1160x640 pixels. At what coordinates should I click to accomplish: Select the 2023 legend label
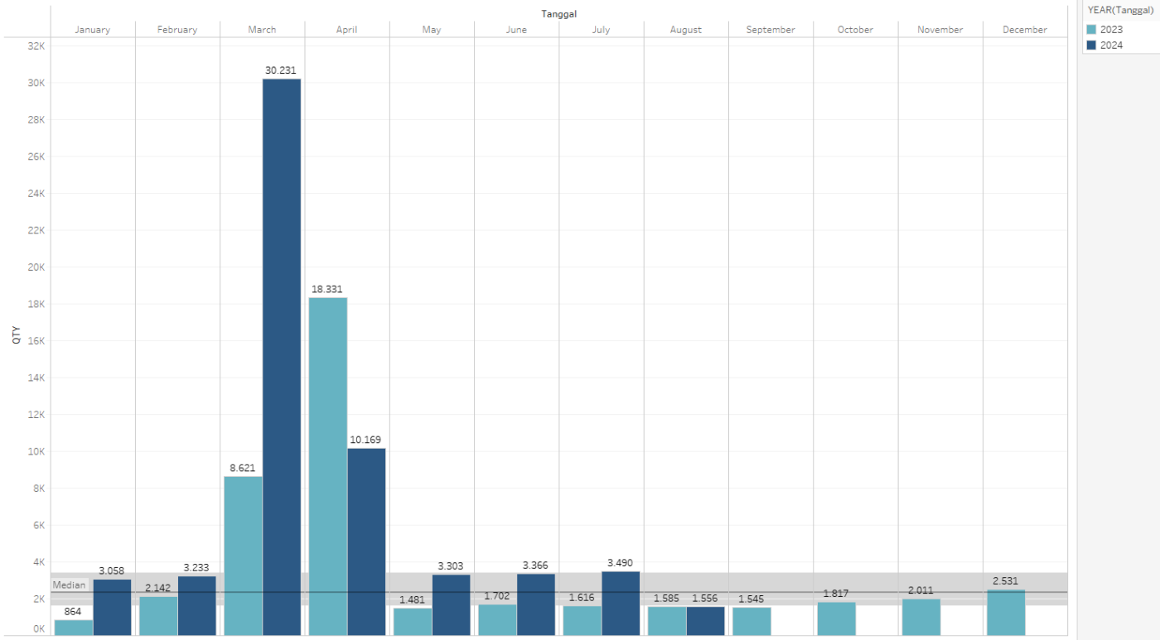[x=1112, y=30]
